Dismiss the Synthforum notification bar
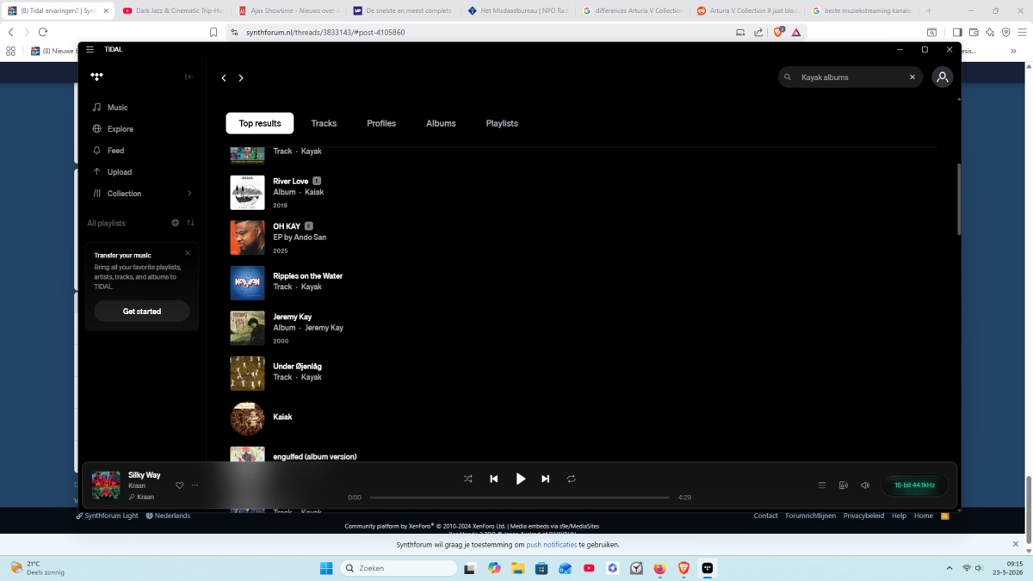 point(1016,544)
